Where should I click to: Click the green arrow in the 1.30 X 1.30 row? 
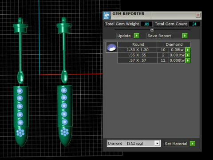188,50
